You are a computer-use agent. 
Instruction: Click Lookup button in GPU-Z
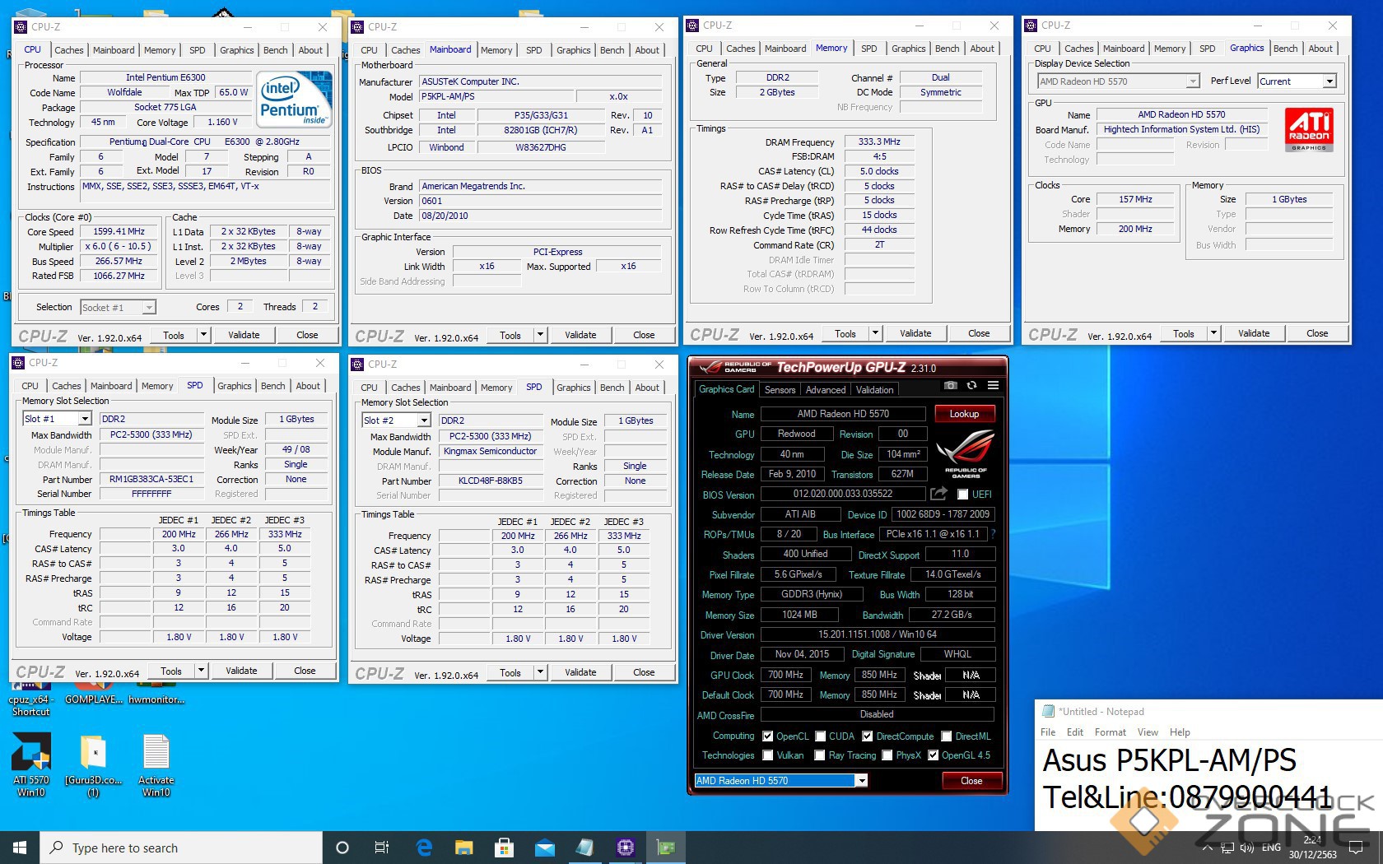pyautogui.click(x=964, y=414)
